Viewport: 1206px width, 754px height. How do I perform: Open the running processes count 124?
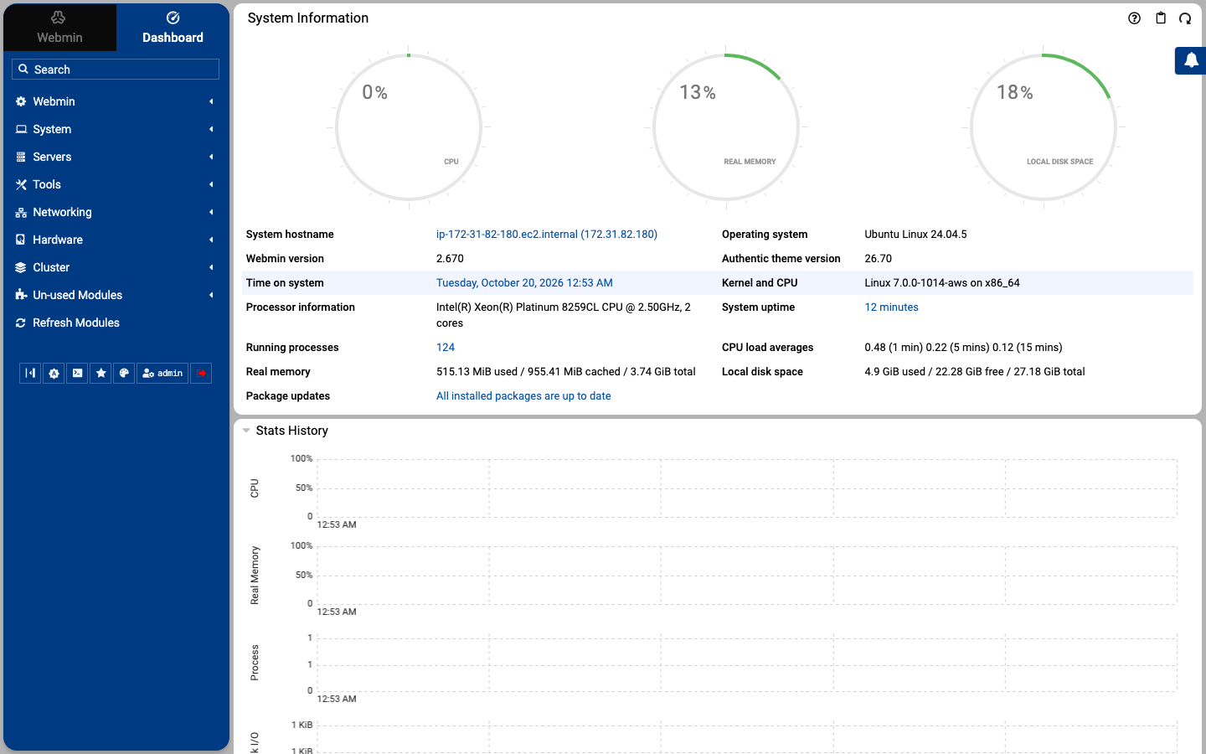pyautogui.click(x=446, y=348)
